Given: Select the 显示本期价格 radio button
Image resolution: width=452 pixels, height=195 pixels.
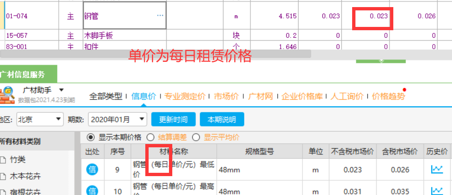Looking at the screenshot, I should pos(90,137).
